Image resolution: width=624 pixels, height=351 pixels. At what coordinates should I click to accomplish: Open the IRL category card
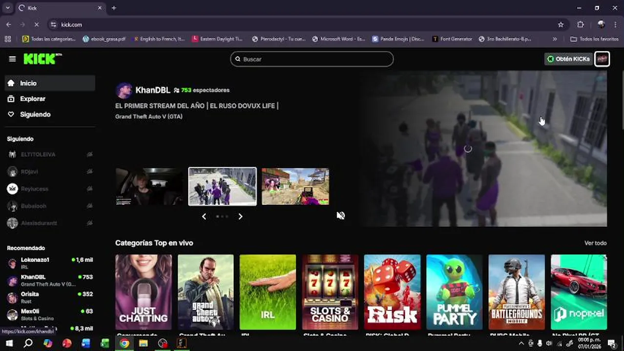click(268, 292)
